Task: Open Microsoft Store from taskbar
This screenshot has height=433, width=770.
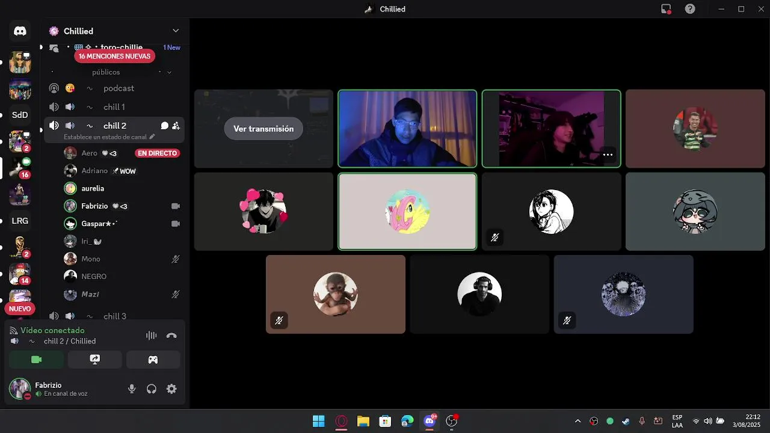Action: point(385,421)
